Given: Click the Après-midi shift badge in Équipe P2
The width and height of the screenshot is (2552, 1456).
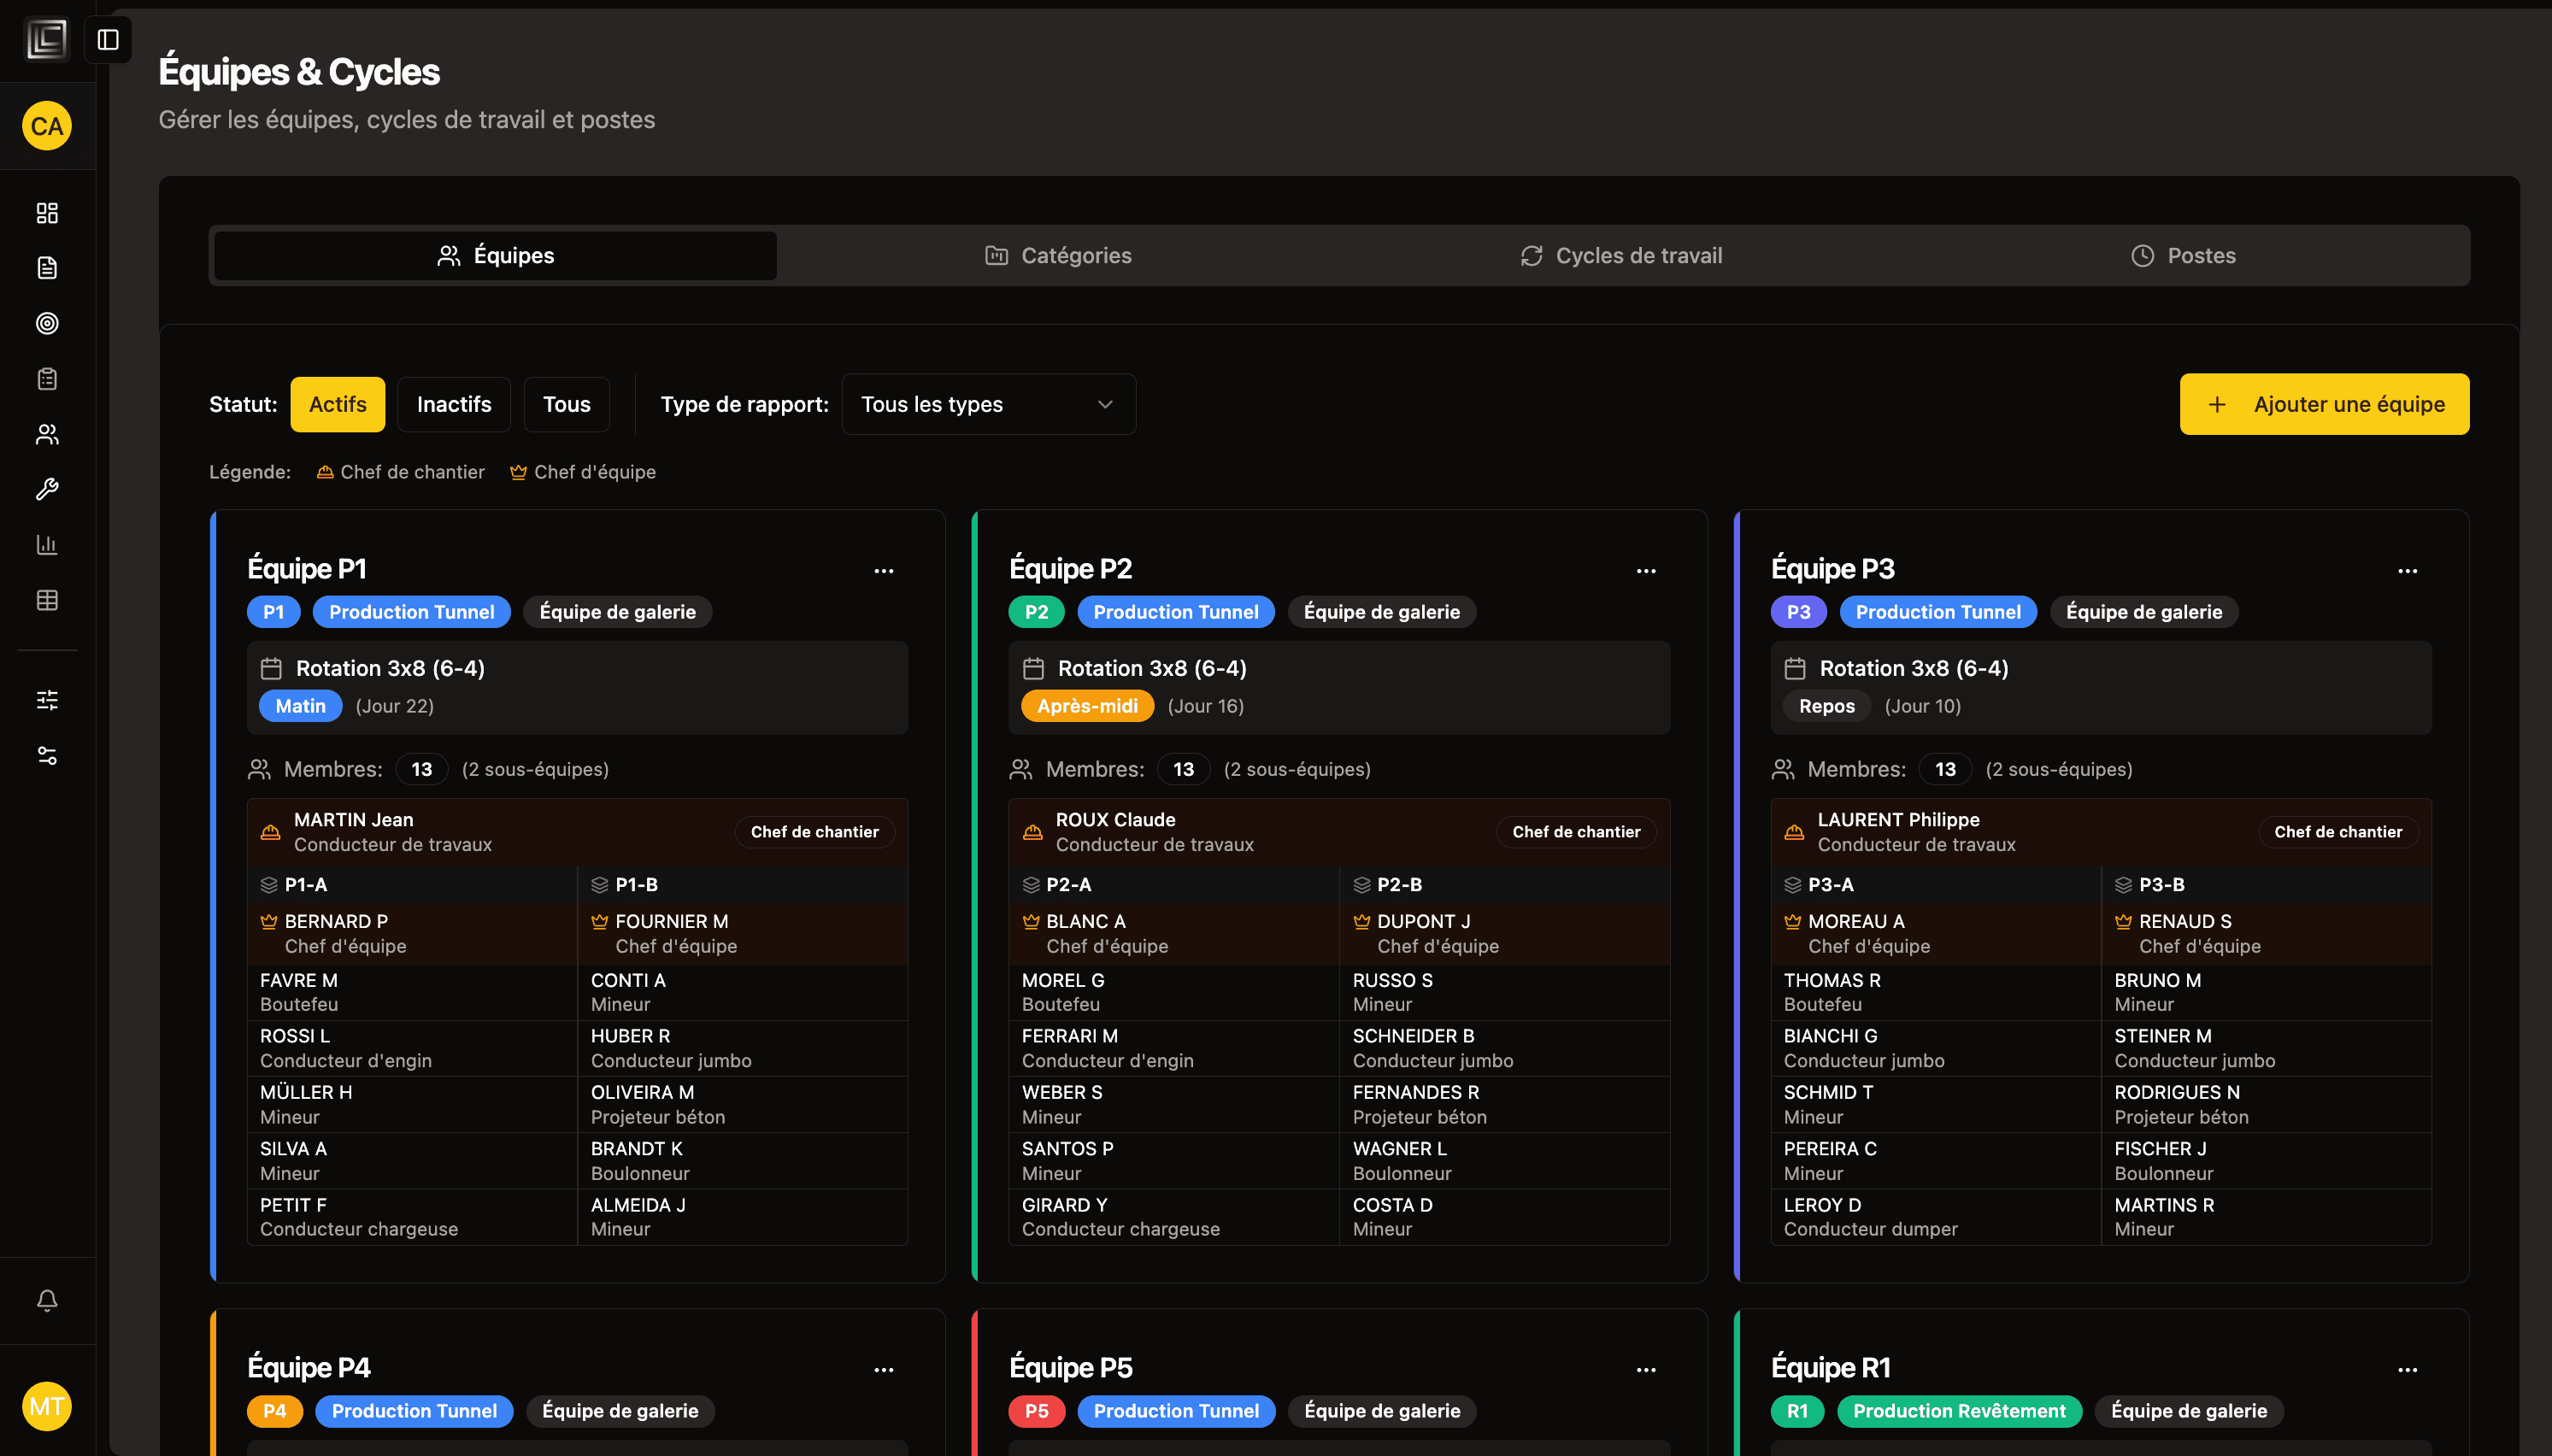Looking at the screenshot, I should [x=1086, y=706].
